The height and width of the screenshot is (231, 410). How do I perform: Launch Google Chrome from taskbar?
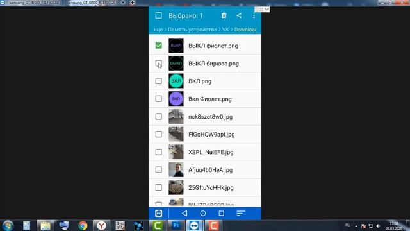83,225
